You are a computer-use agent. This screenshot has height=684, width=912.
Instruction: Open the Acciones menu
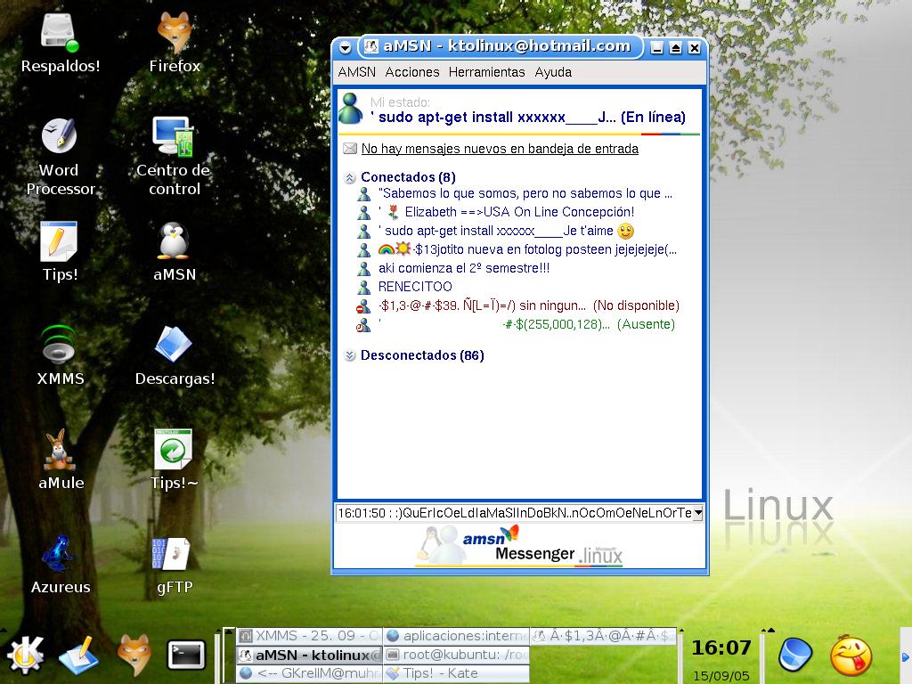coord(411,72)
